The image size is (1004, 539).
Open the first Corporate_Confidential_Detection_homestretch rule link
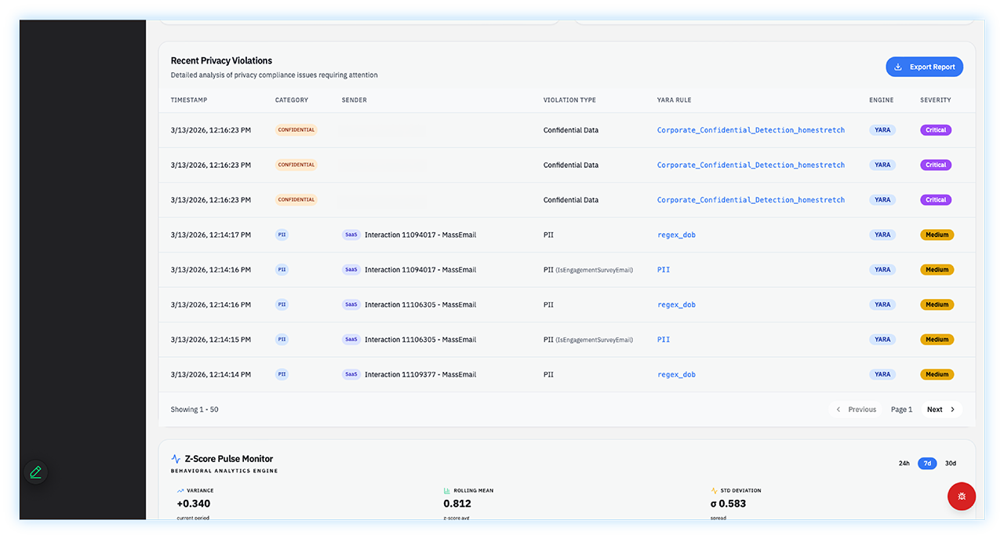coord(751,130)
